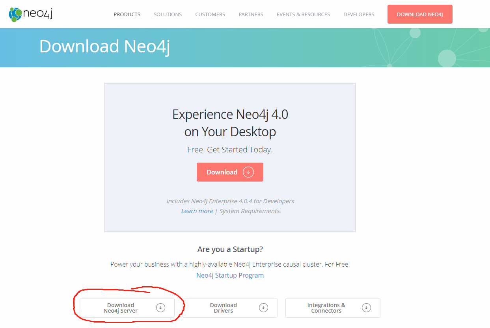Expand the Integrations & Connectors panel

point(332,308)
